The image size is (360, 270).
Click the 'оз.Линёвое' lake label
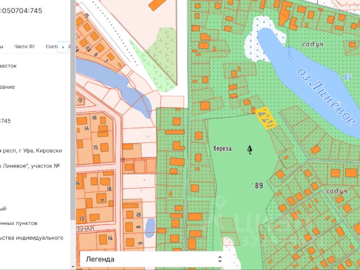tap(327, 97)
